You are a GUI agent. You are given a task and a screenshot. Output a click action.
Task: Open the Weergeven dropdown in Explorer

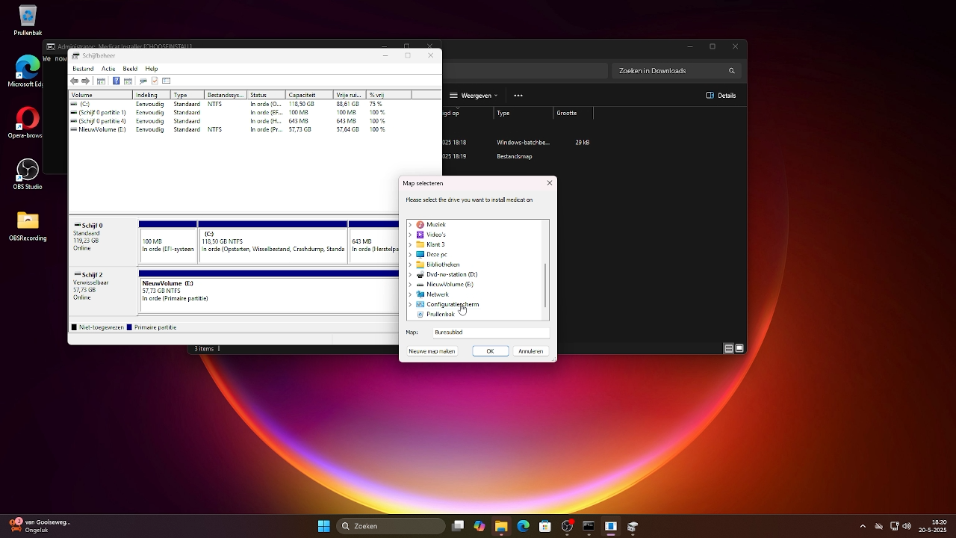(x=474, y=96)
